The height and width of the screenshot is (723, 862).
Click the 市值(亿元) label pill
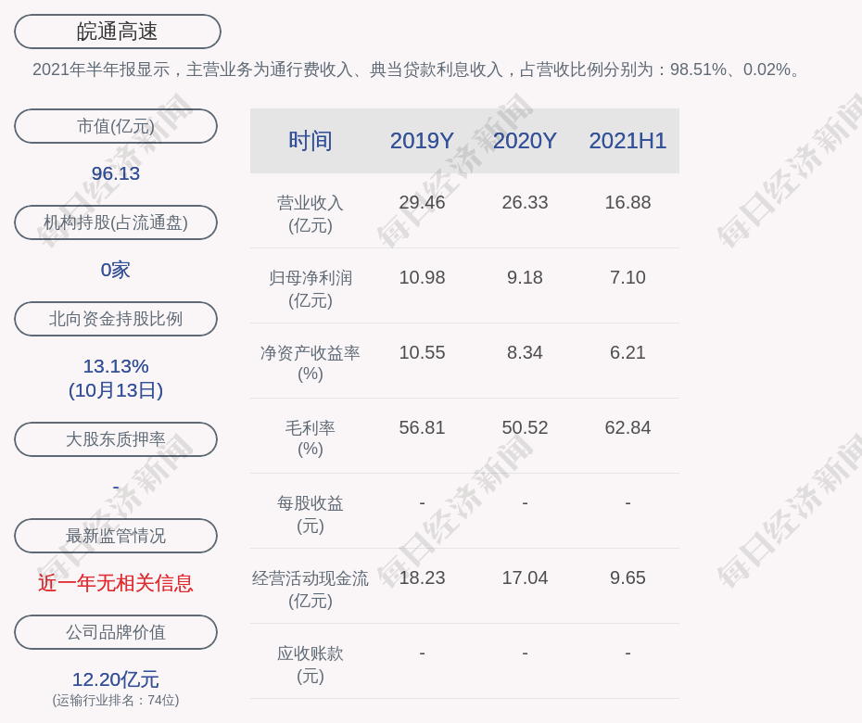click(x=116, y=126)
